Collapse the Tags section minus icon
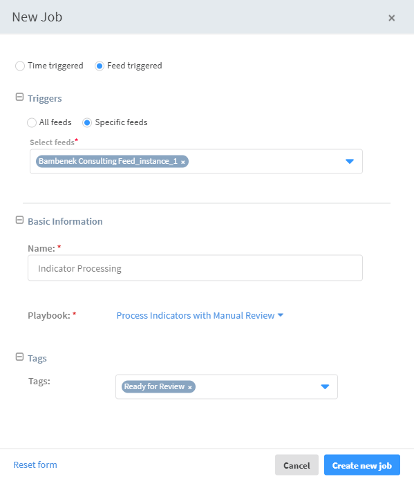 pos(19,357)
